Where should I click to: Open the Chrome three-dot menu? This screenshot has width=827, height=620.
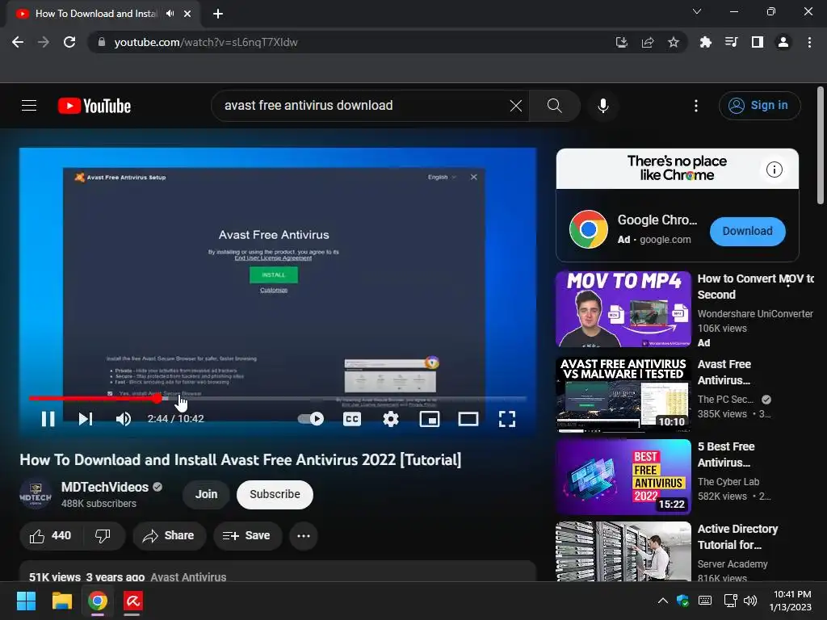coord(809,42)
